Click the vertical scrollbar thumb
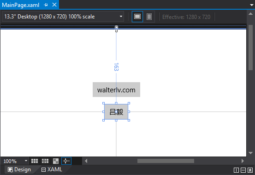Screen dimensions: 255x175 (x=250, y=48)
